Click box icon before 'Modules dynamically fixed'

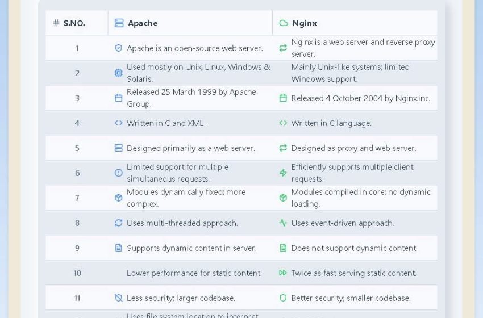point(119,198)
